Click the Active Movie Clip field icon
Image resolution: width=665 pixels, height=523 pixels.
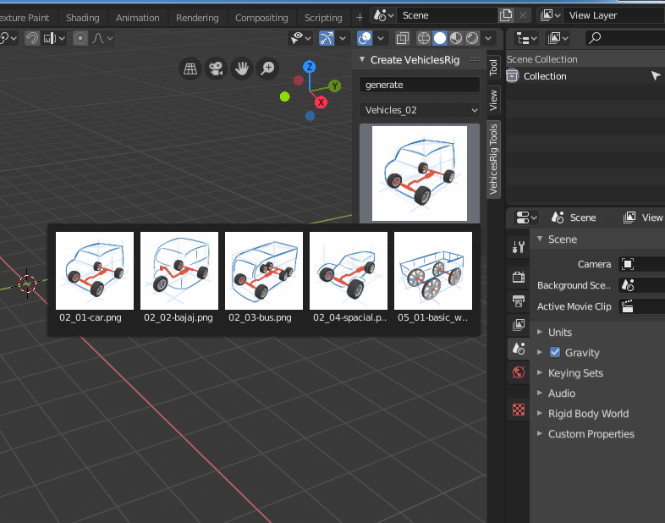[x=628, y=306]
